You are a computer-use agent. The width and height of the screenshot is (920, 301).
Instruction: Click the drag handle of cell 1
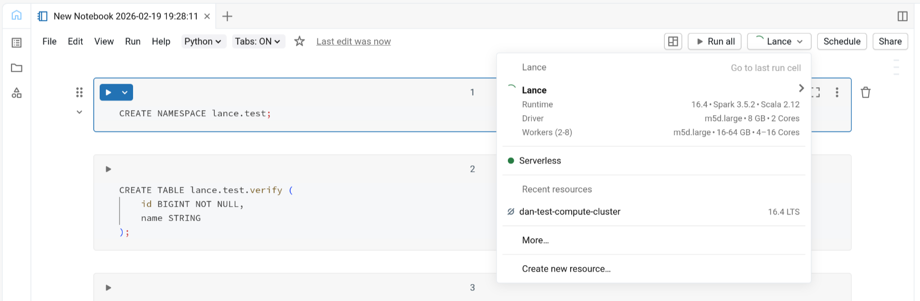(79, 92)
